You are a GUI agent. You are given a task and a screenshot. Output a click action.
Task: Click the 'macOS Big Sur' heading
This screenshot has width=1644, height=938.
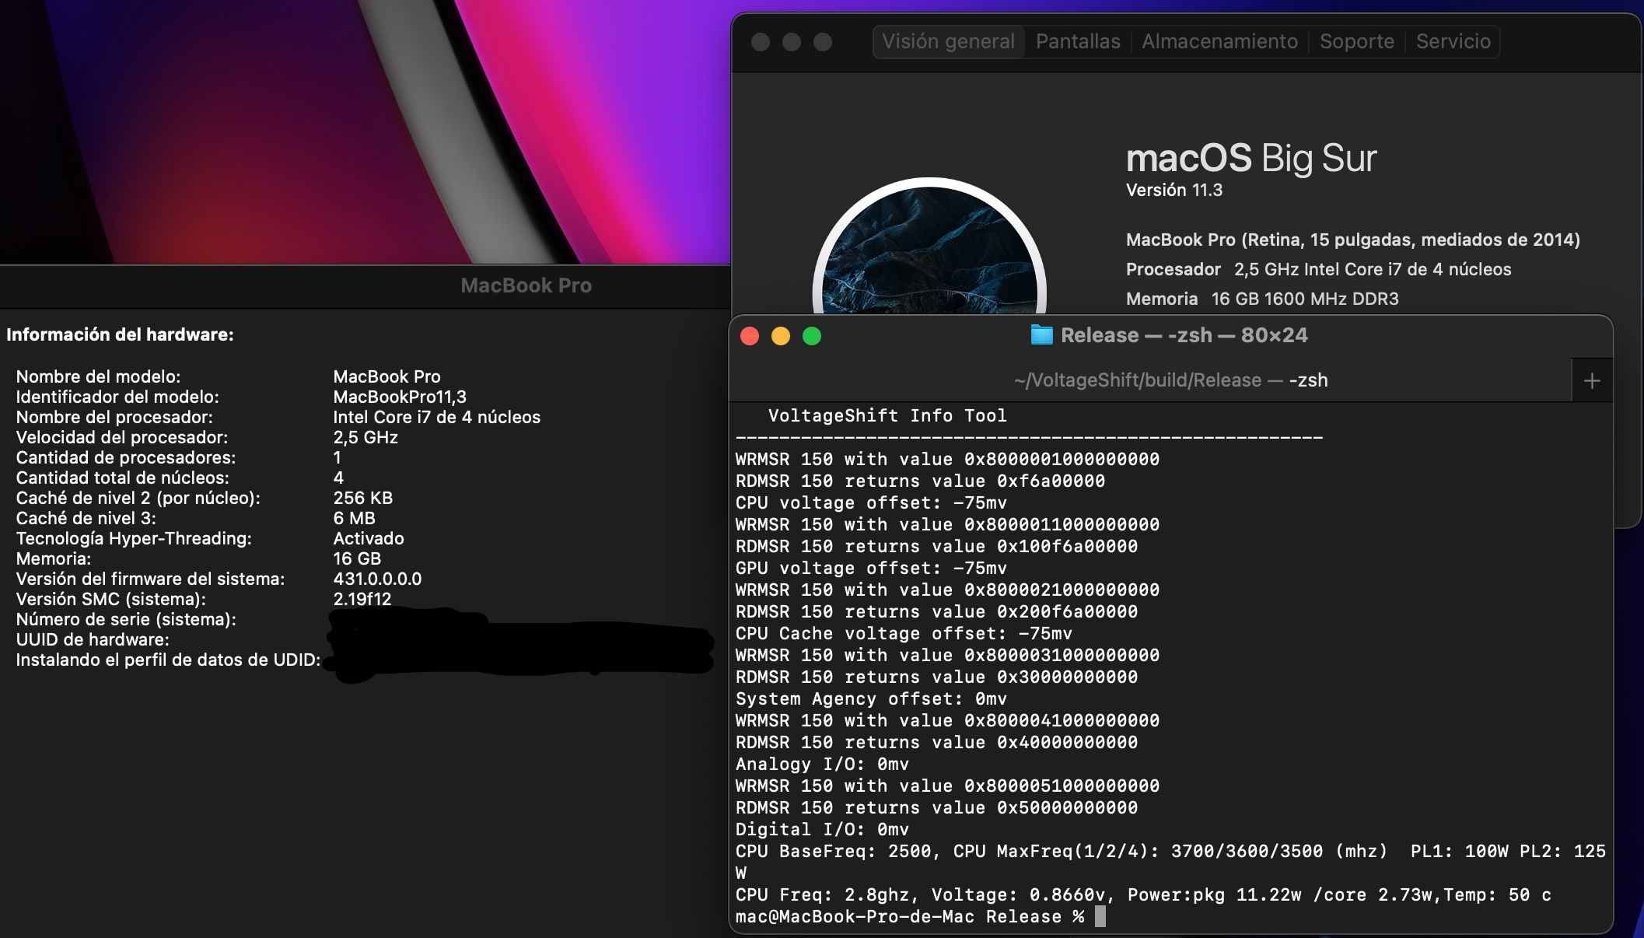coord(1251,158)
